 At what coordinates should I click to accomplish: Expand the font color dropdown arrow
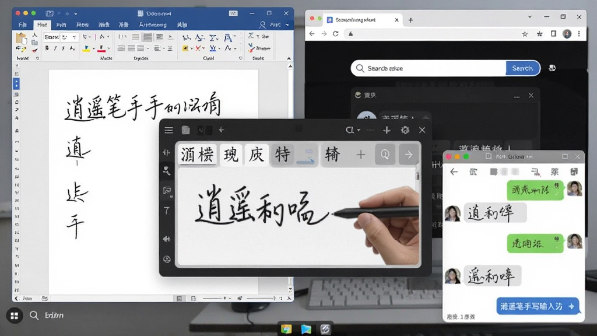pyautogui.click(x=109, y=48)
